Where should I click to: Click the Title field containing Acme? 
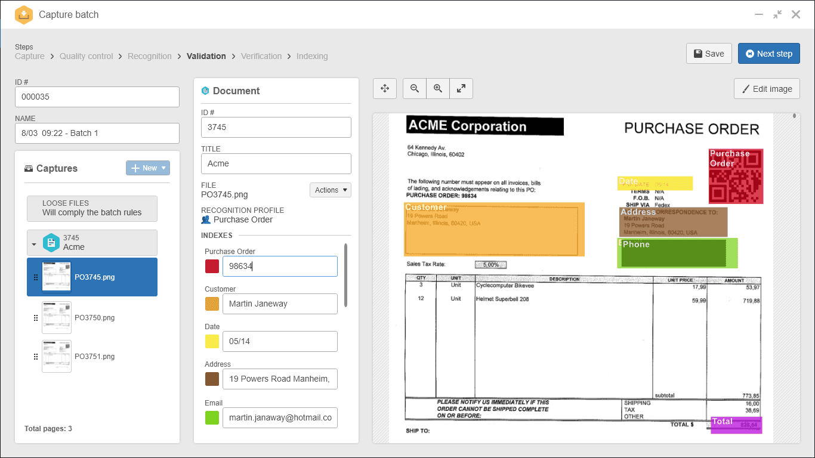coord(276,163)
